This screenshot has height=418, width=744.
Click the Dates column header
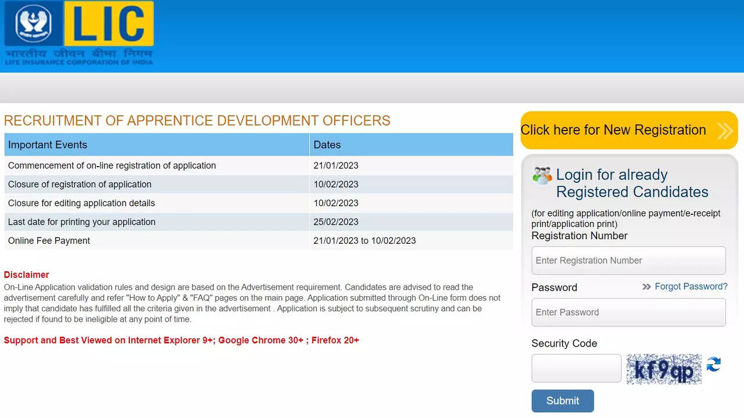click(412, 145)
